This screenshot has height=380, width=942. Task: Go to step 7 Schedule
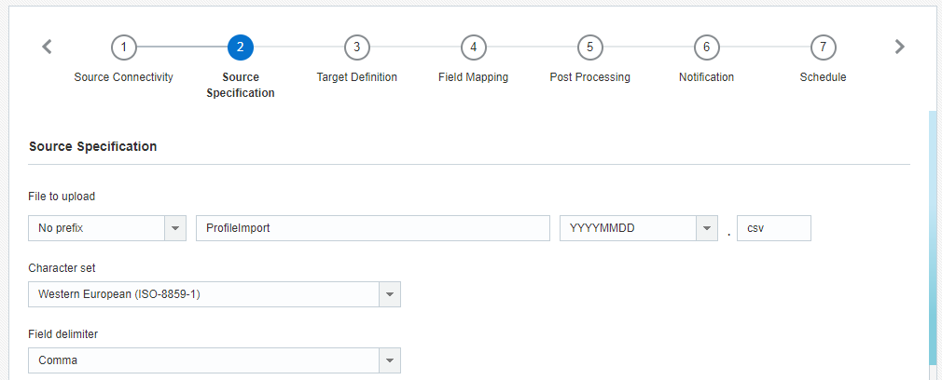pyautogui.click(x=823, y=47)
